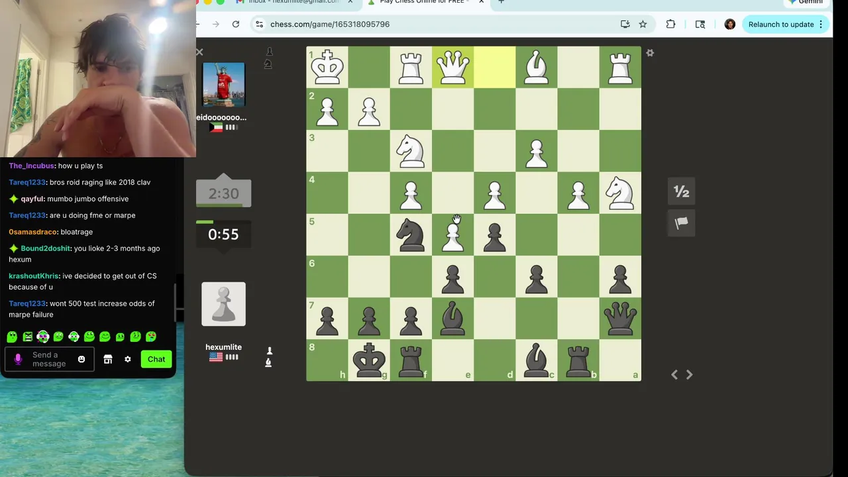
Task: Close the game panel with the X
Action: tap(199, 52)
